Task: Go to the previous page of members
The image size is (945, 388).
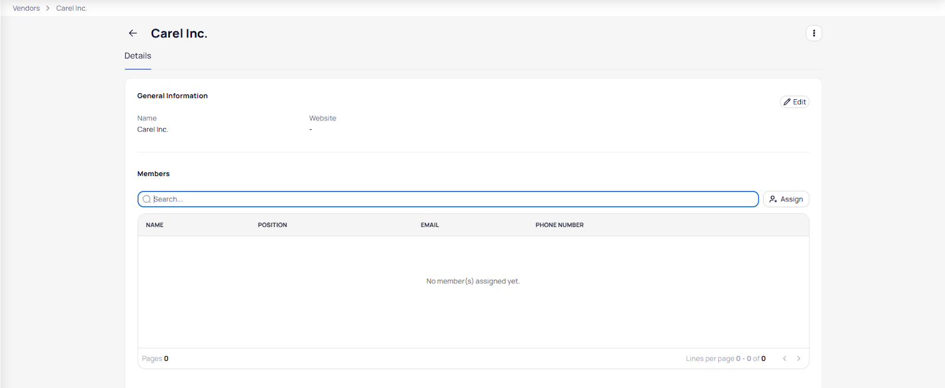Action: (x=784, y=358)
